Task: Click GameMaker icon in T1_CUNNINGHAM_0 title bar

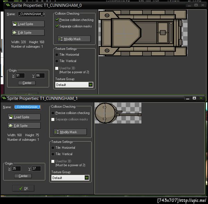Action: pyautogui.click(x=8, y=5)
